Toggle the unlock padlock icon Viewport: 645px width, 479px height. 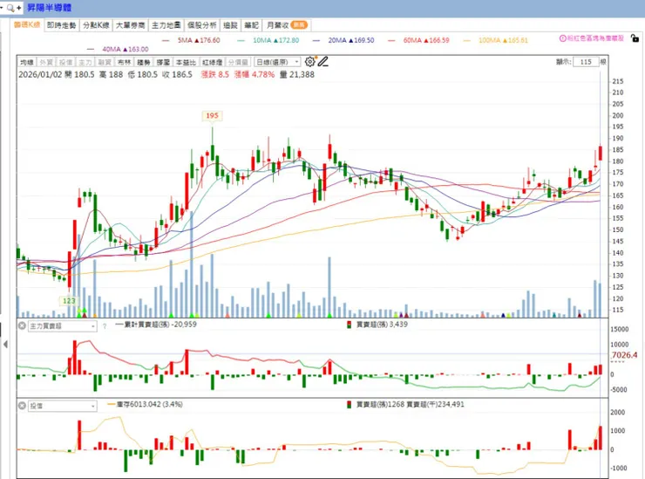(635, 38)
